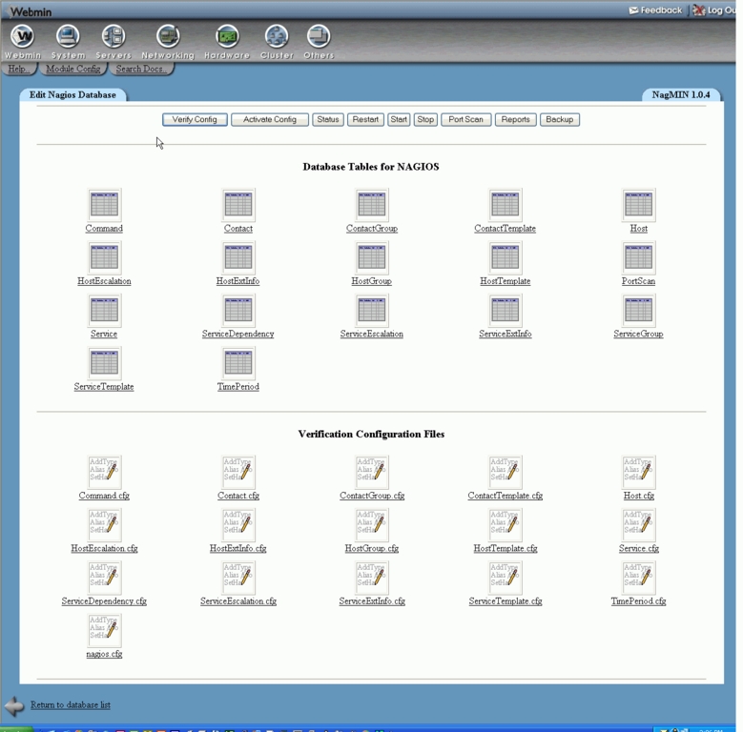Open the HostGroup table icon
743x732 pixels.
pyautogui.click(x=371, y=257)
